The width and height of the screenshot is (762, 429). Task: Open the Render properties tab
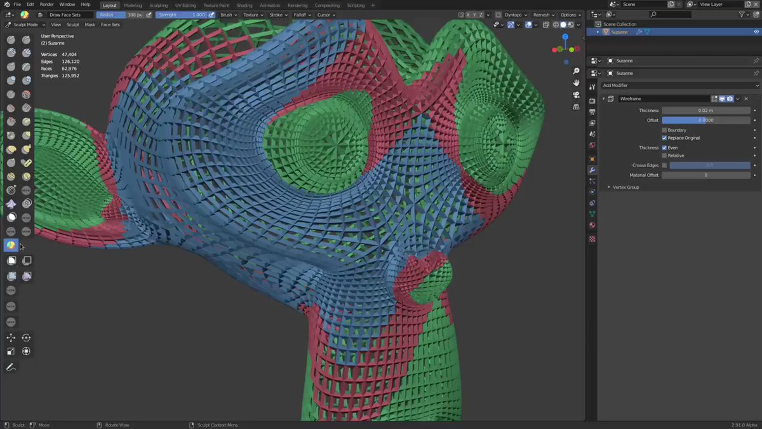click(x=592, y=100)
